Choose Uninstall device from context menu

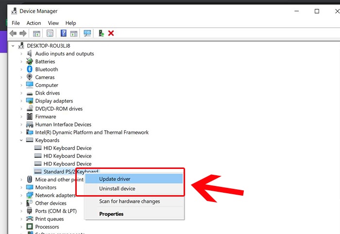point(117,188)
